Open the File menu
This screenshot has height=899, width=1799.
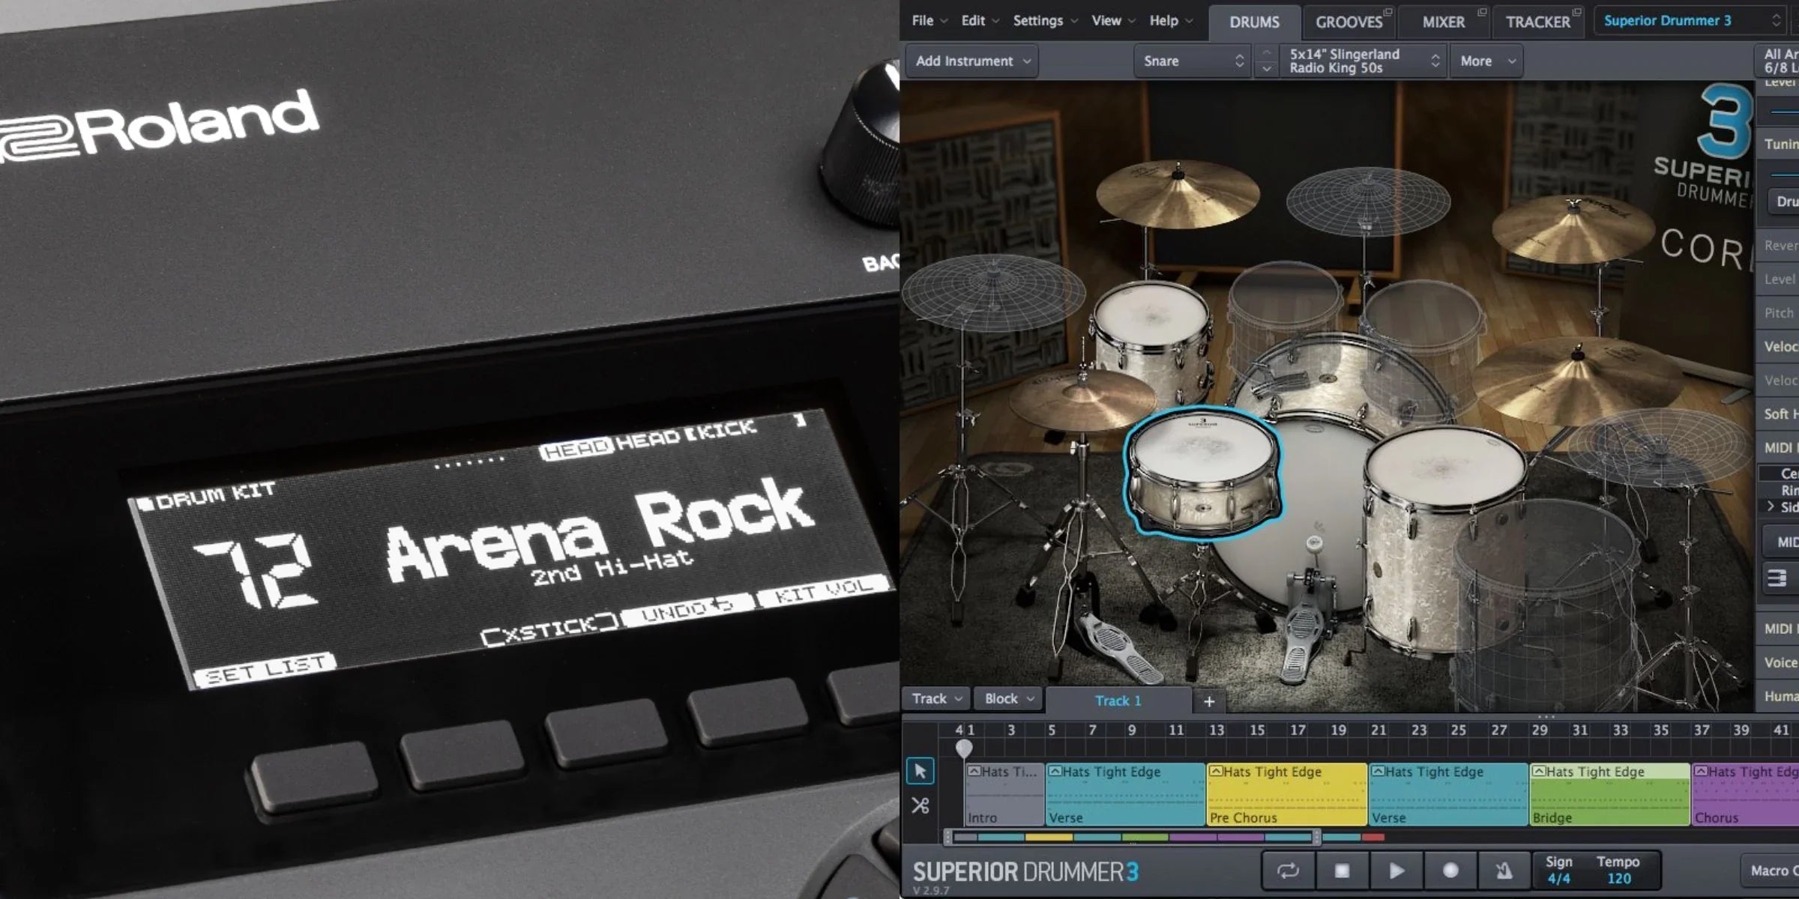click(929, 20)
